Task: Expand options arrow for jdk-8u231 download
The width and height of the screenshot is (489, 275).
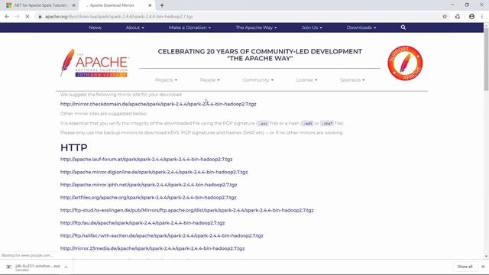Action: 66,267
